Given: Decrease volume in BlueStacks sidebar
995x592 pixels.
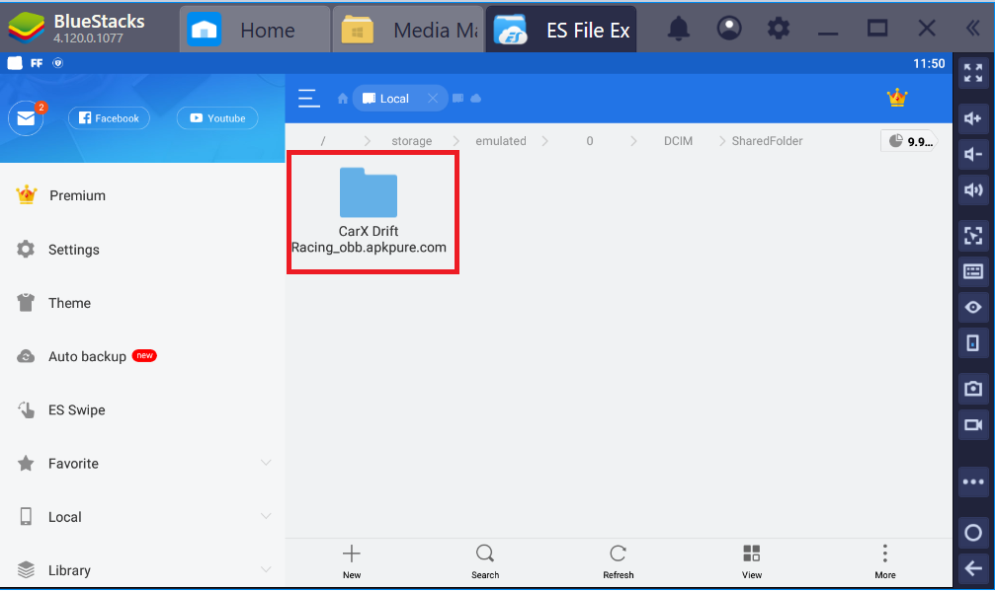Looking at the screenshot, I should [973, 154].
